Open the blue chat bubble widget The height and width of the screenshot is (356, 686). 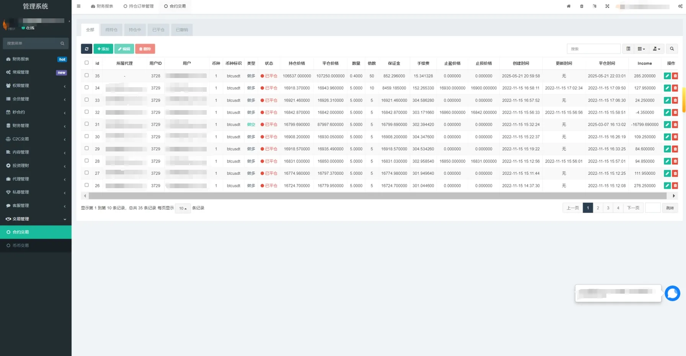[672, 293]
